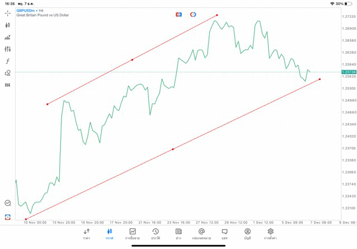Screen dimensions: 357x249
Task: Go to the การตั้งค่า settings tab
Action: point(271,233)
